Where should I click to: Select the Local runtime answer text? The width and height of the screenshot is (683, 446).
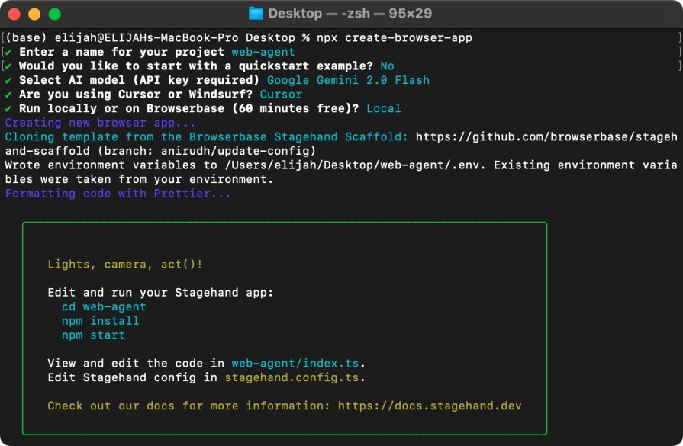click(x=385, y=108)
